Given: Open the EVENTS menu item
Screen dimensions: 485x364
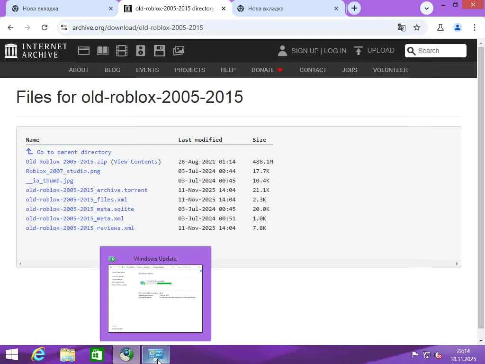Looking at the screenshot, I should tap(147, 70).
